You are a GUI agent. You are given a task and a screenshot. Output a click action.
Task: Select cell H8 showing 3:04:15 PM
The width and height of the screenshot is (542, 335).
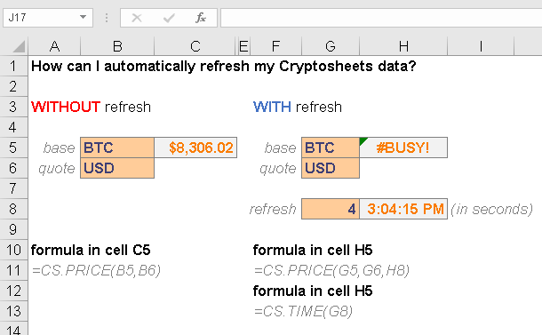[403, 209]
